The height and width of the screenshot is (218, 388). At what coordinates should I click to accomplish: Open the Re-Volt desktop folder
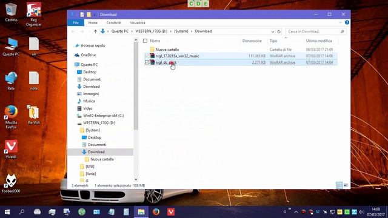click(x=34, y=115)
